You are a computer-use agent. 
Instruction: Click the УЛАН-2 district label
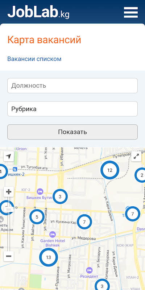pos(132,277)
